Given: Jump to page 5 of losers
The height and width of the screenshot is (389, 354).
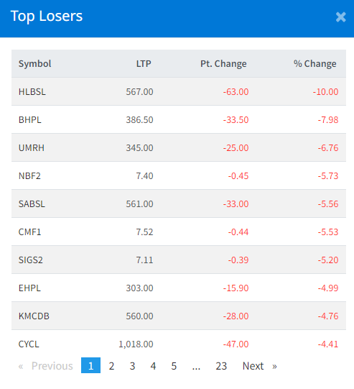Looking at the screenshot, I should click(174, 366).
